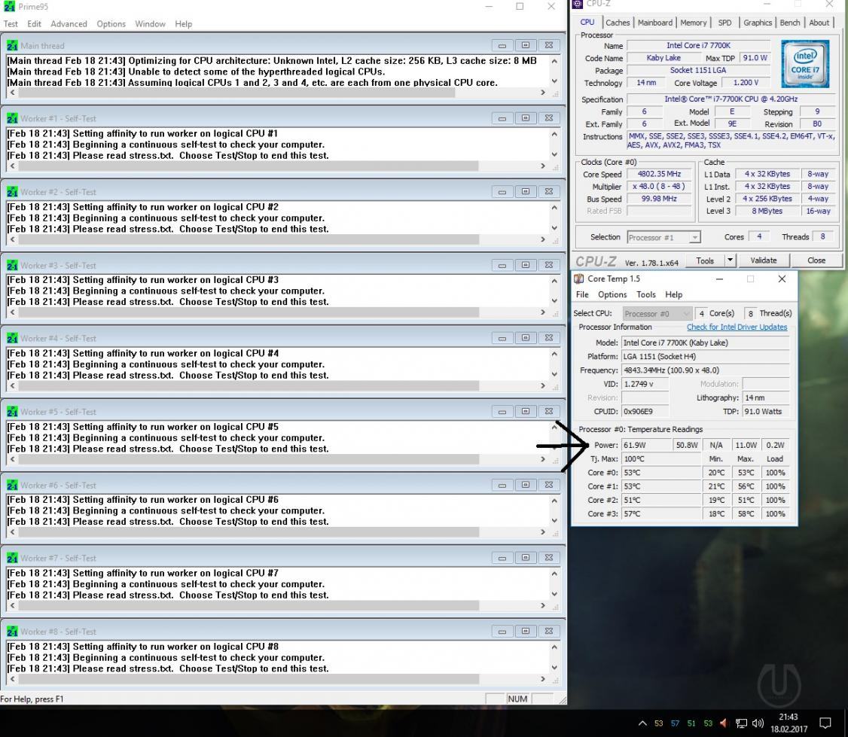Open the File menu in Core Temp
This screenshot has width=848, height=737.
(x=582, y=294)
